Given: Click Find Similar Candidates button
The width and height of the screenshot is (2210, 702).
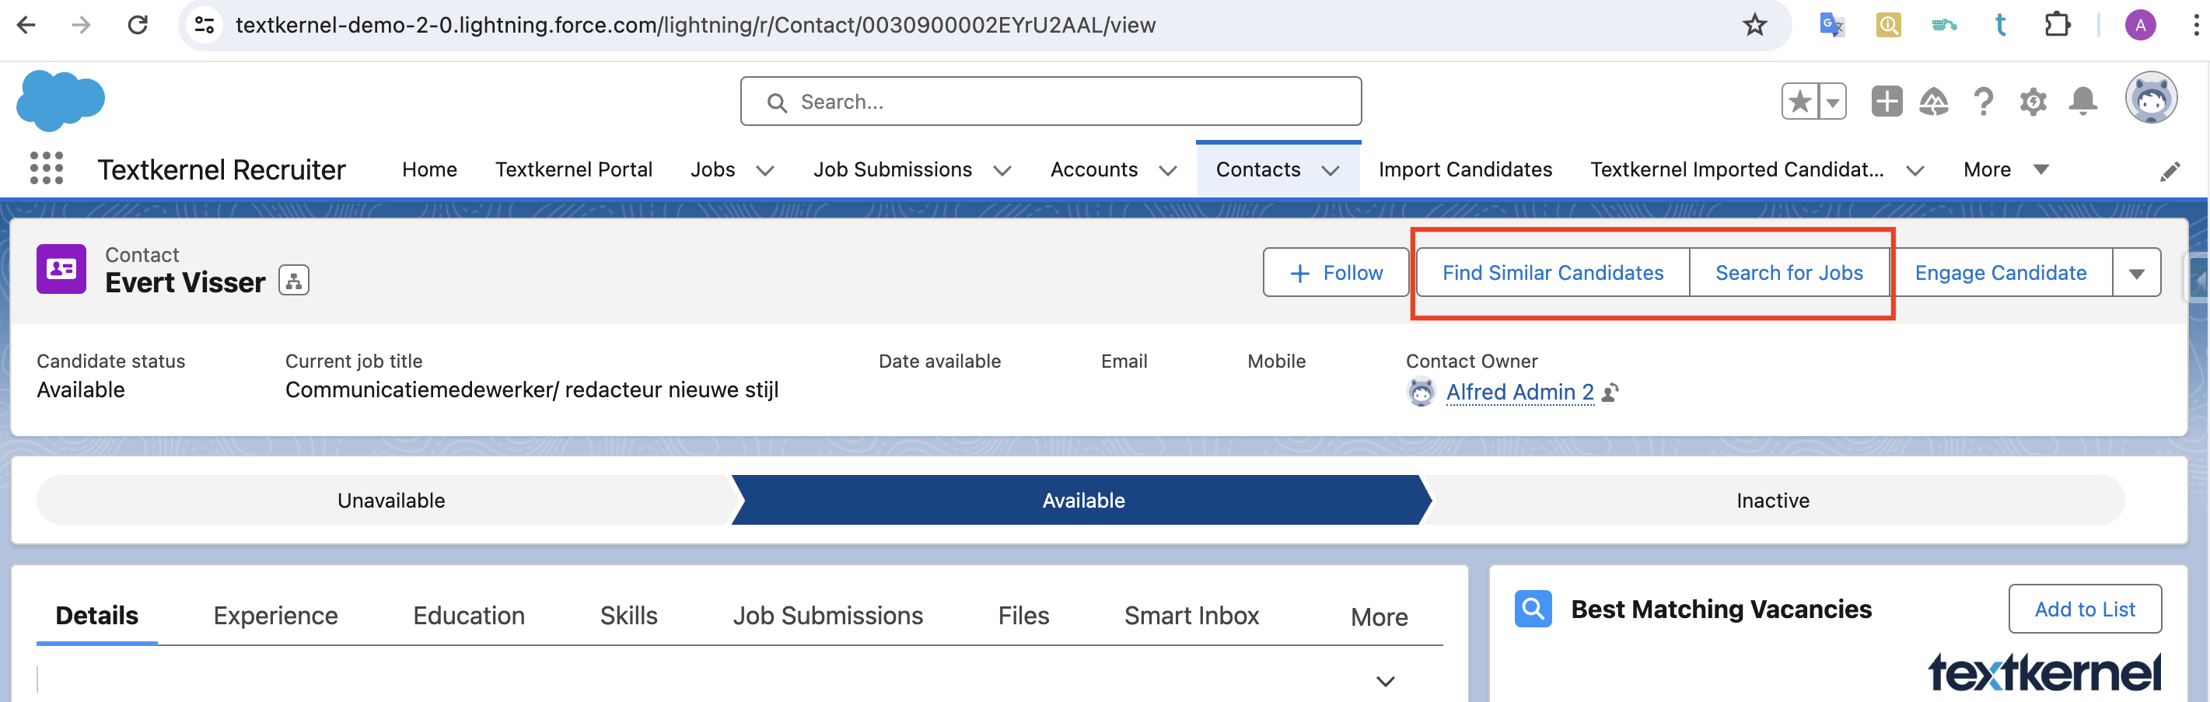Looking at the screenshot, I should pyautogui.click(x=1552, y=273).
